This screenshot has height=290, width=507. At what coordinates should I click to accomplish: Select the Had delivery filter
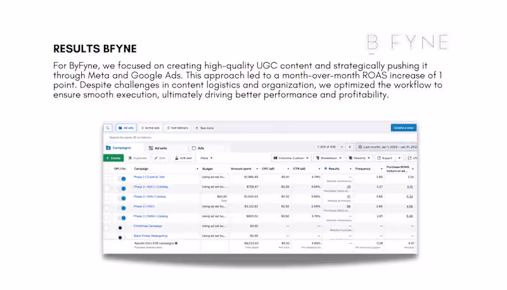177,128
